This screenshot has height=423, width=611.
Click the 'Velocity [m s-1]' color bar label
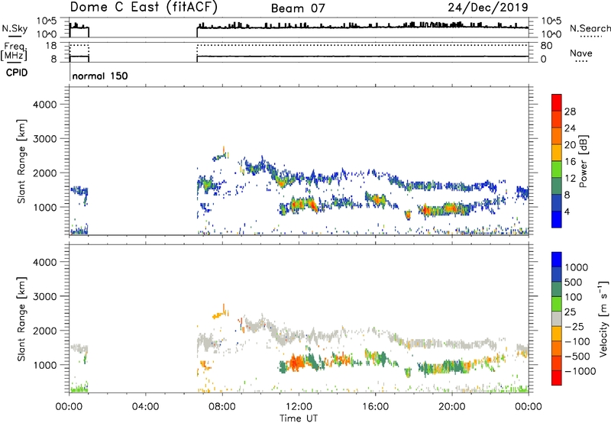(x=603, y=318)
